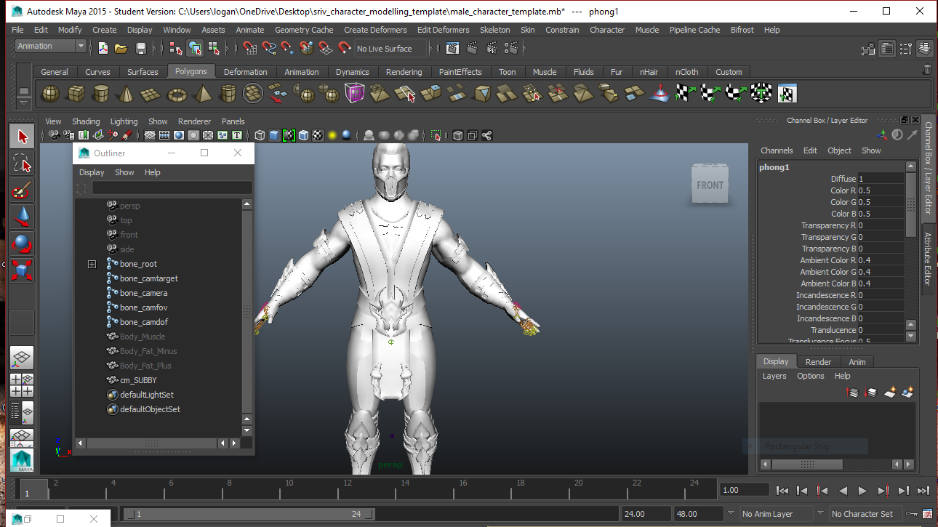Switch to the Rendering shelf tab

click(404, 72)
